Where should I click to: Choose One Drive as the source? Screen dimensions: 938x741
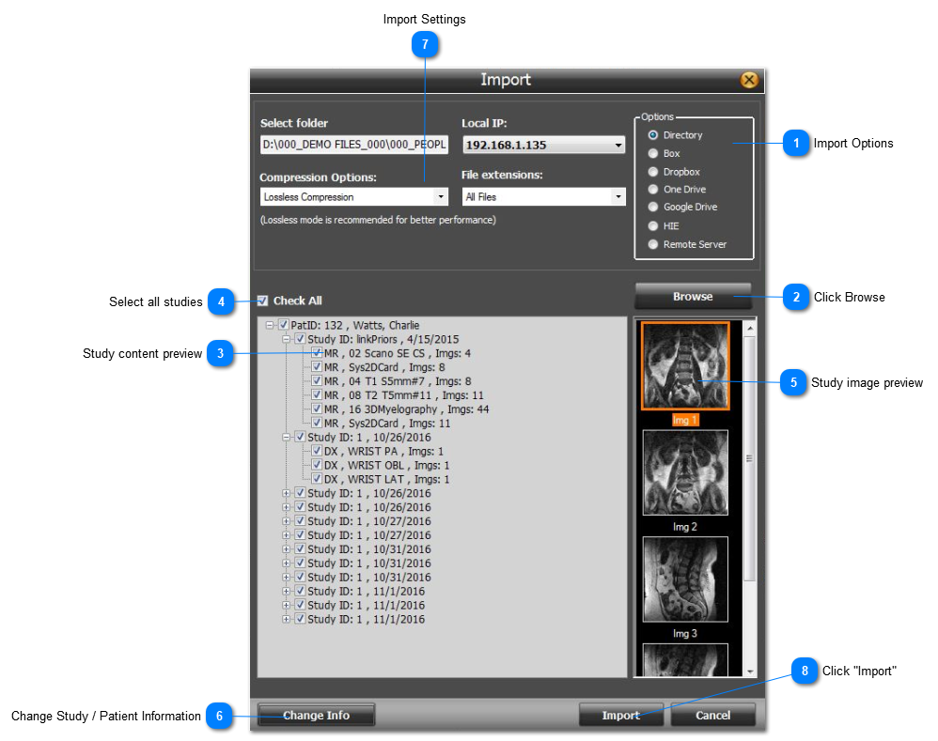click(653, 189)
